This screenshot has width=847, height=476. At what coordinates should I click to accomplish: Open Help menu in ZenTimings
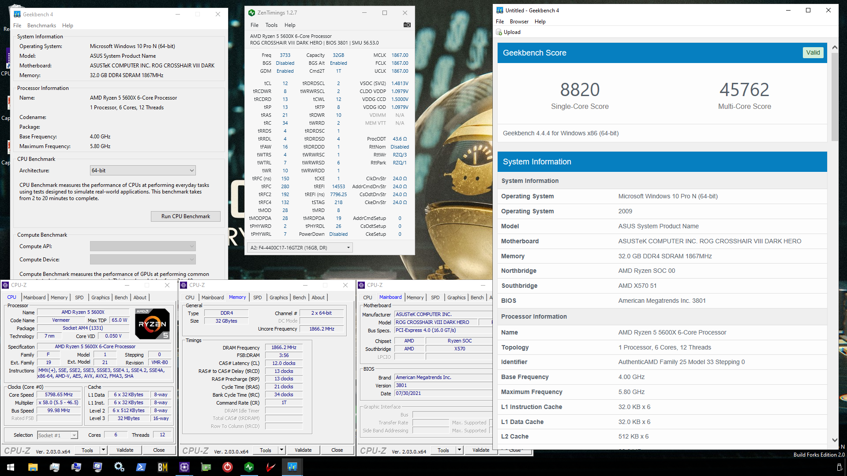290,25
